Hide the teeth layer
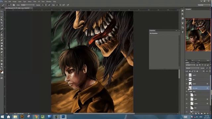This screenshot has width=212, height=119. (x=187, y=99)
